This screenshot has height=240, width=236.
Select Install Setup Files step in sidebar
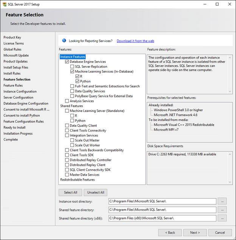pos(16,67)
